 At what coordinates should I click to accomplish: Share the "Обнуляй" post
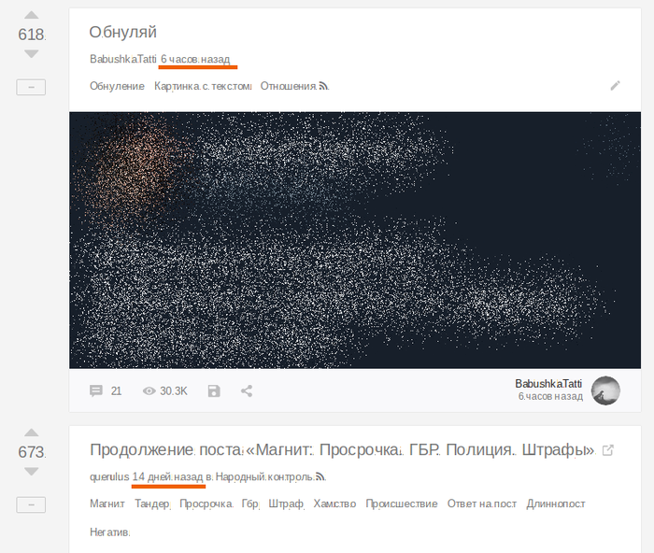click(x=247, y=391)
